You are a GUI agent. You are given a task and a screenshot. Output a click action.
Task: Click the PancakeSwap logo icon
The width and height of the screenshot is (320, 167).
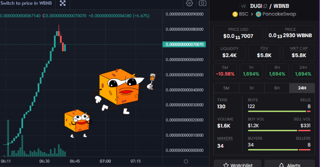(x=258, y=14)
